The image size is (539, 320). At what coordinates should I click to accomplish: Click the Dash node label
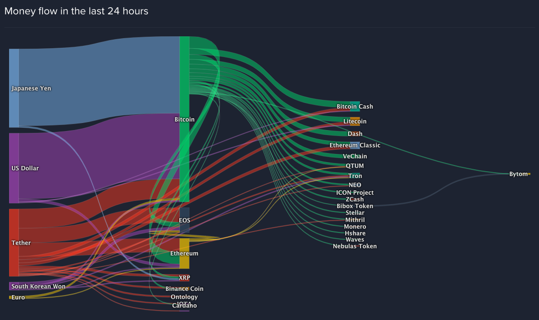[x=355, y=134]
